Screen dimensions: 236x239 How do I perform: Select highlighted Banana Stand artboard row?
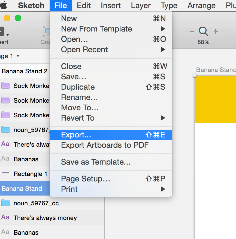(25, 188)
